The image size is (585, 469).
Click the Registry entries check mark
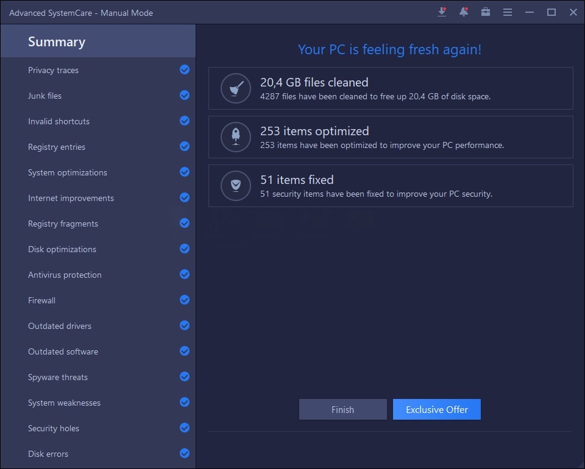[184, 147]
